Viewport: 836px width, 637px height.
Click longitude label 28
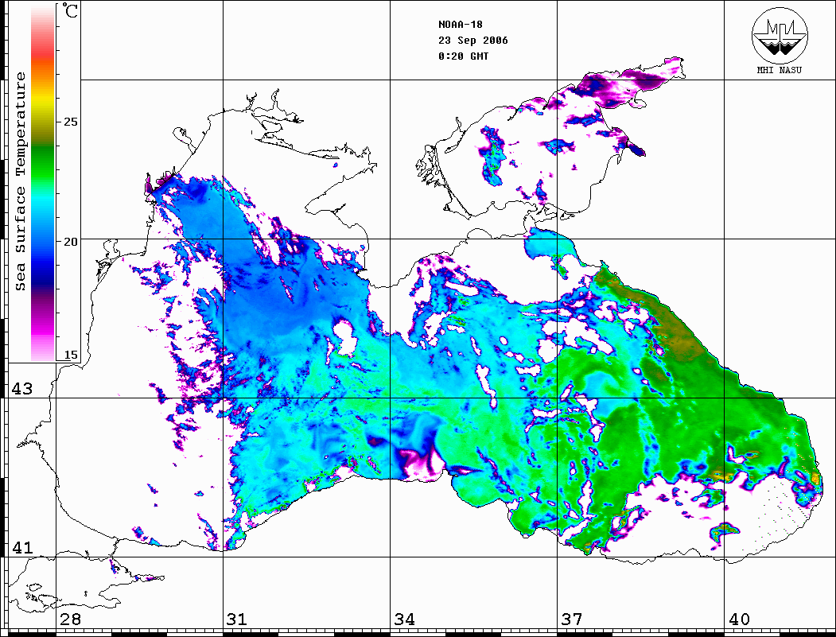70,619
